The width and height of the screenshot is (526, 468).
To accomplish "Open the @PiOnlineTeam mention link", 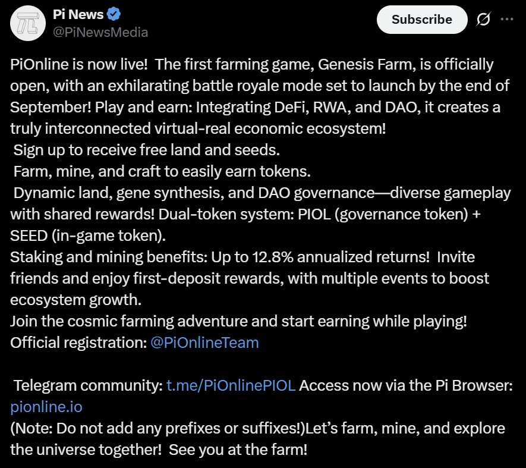I will pos(204,343).
